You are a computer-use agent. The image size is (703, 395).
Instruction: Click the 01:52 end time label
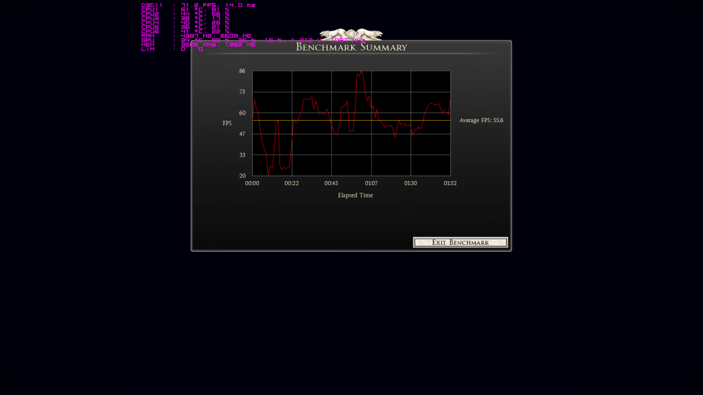pos(450,184)
